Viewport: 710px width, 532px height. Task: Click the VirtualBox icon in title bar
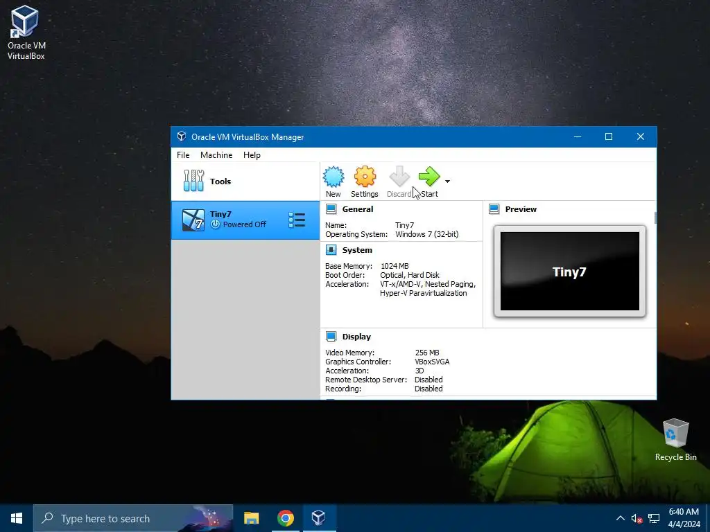coord(182,136)
